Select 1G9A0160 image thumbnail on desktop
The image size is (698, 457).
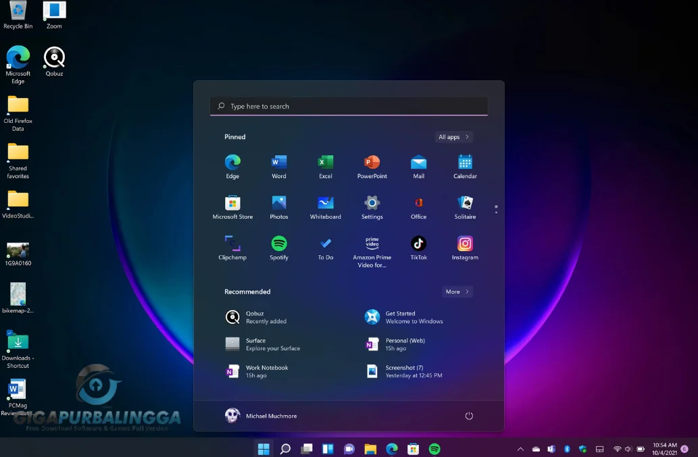pos(18,254)
